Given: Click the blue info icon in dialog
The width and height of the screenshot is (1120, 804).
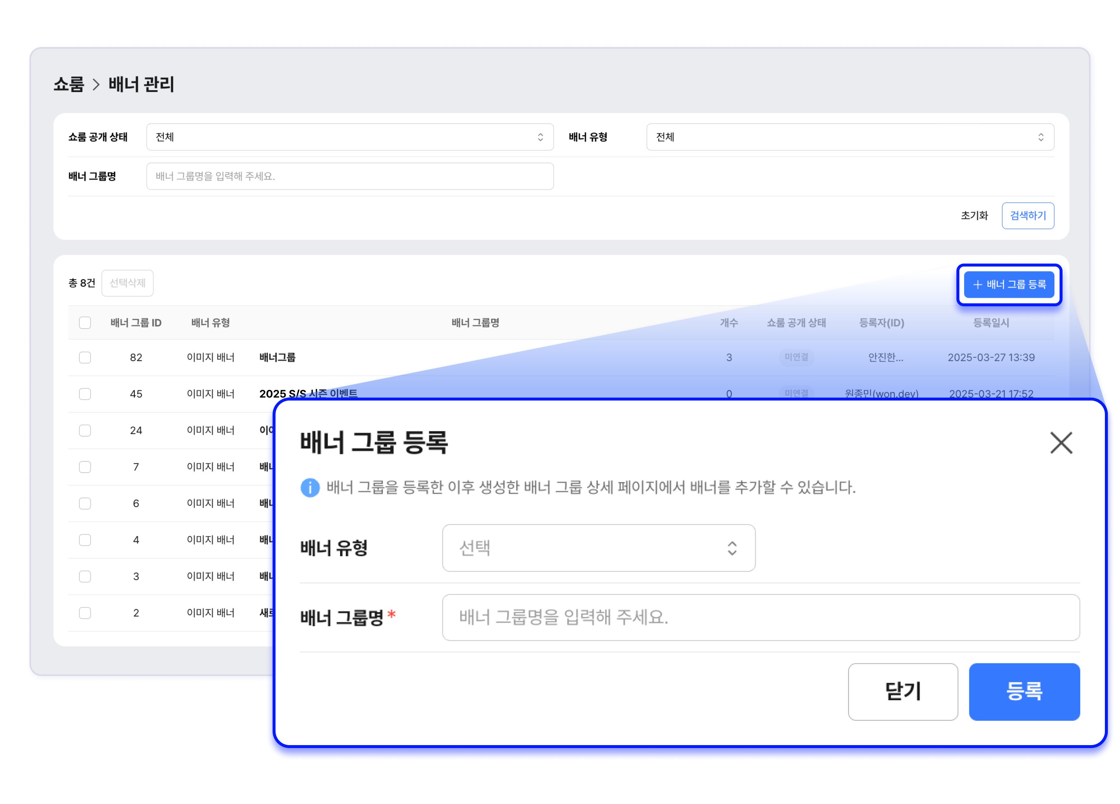Looking at the screenshot, I should click(309, 488).
